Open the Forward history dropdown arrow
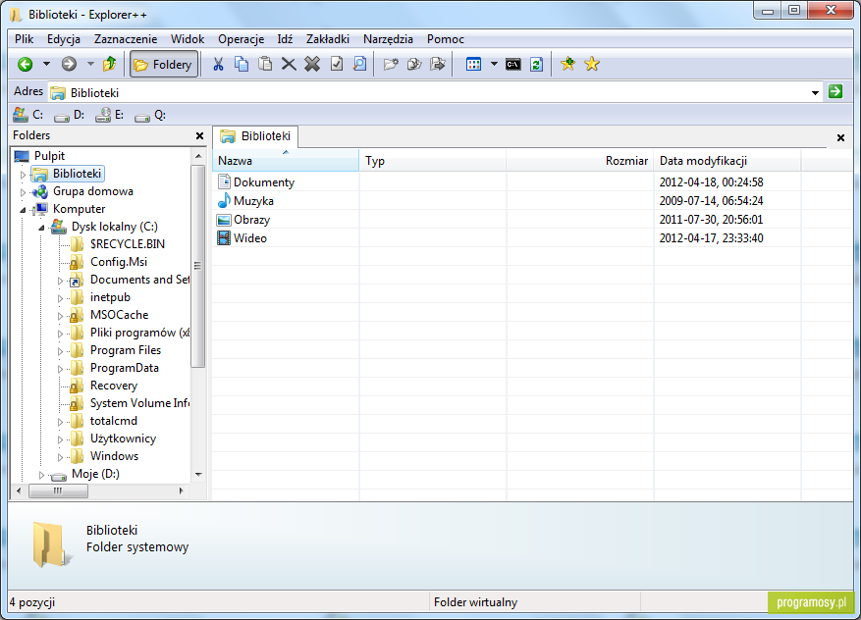This screenshot has height=620, width=861. (x=90, y=64)
